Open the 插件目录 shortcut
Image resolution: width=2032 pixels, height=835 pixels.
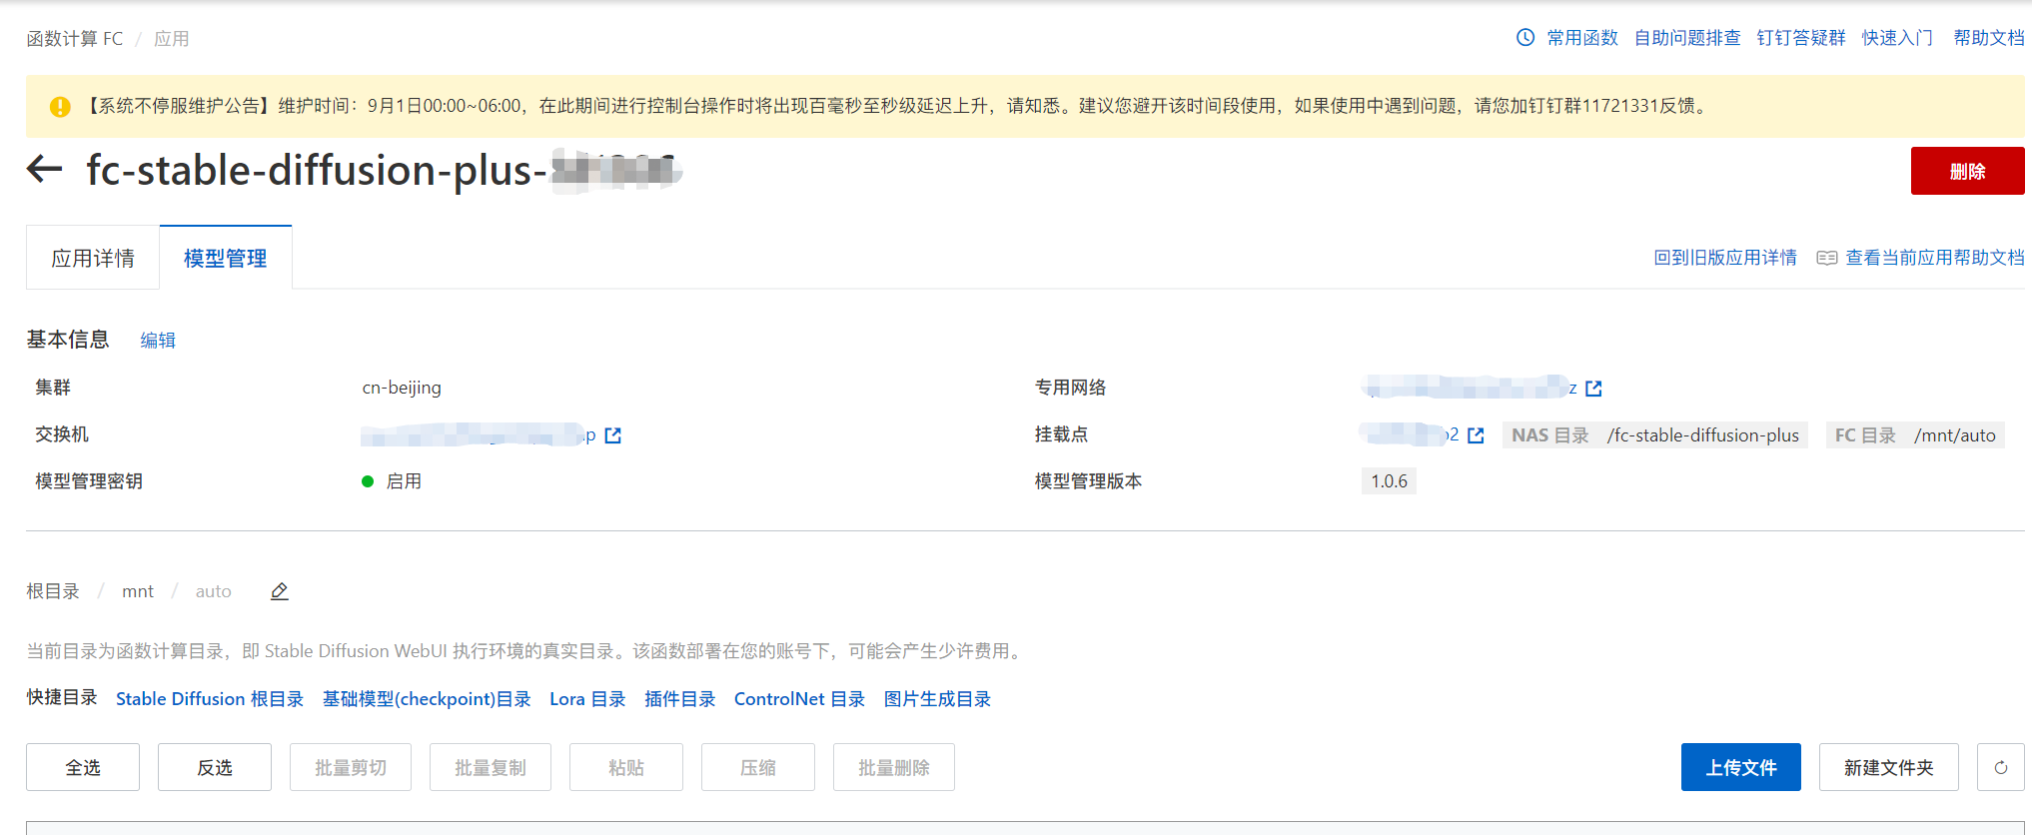(680, 699)
